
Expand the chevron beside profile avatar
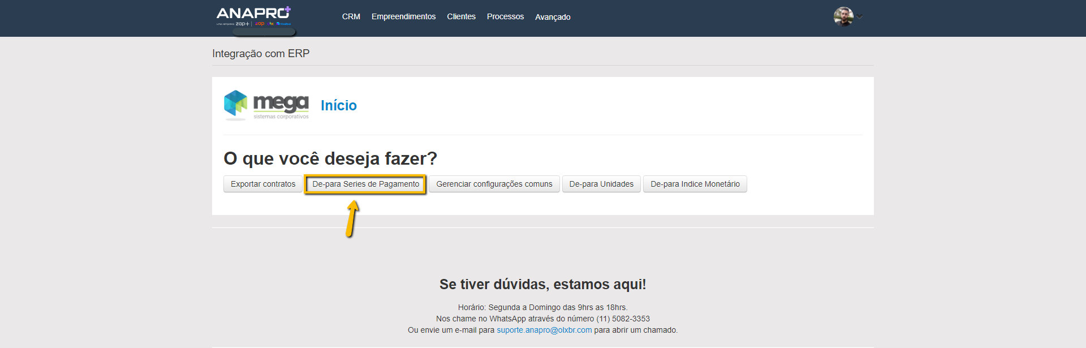[860, 16]
